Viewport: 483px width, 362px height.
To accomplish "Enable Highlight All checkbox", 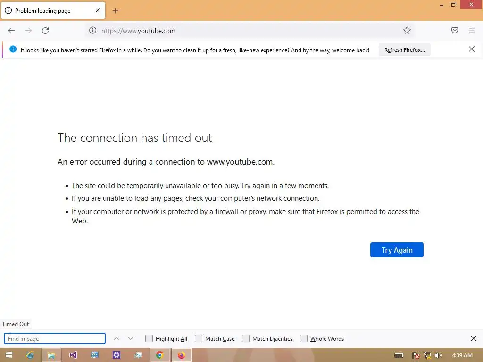I will [149, 338].
